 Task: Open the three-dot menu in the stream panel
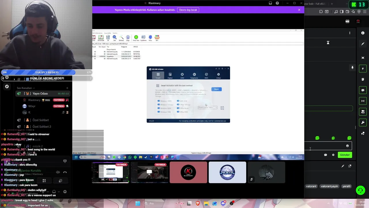(350, 33)
